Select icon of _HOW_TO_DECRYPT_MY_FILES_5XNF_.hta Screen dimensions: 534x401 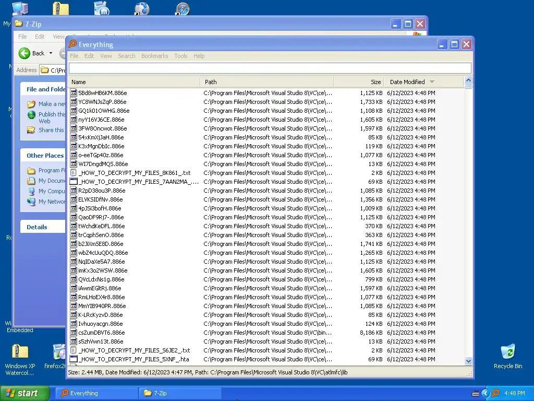73,359
